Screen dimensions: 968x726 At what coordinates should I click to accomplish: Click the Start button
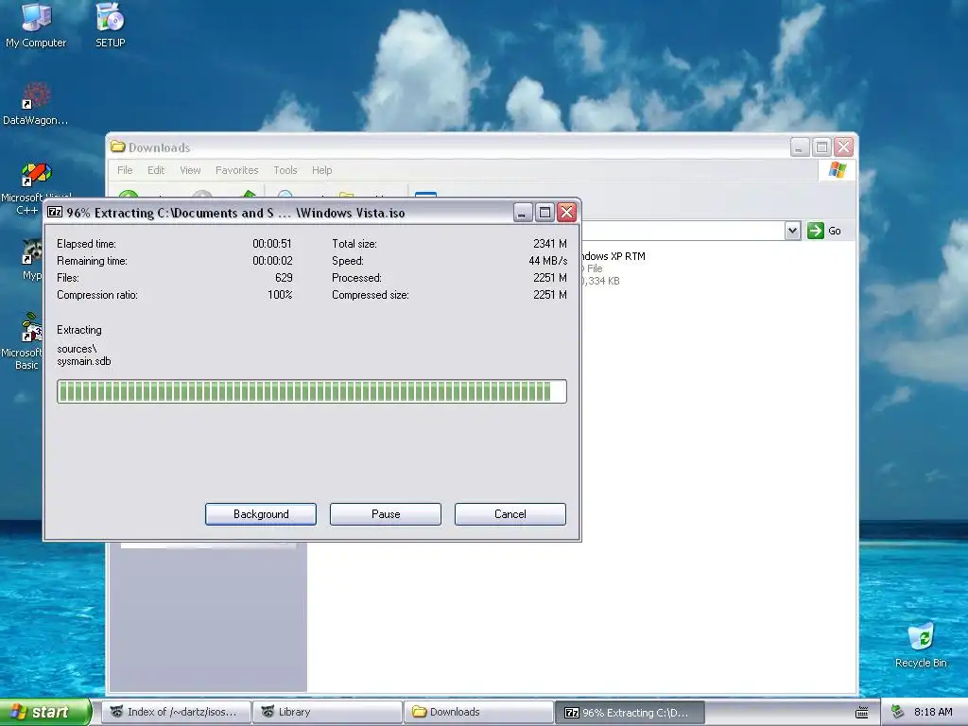pos(45,712)
